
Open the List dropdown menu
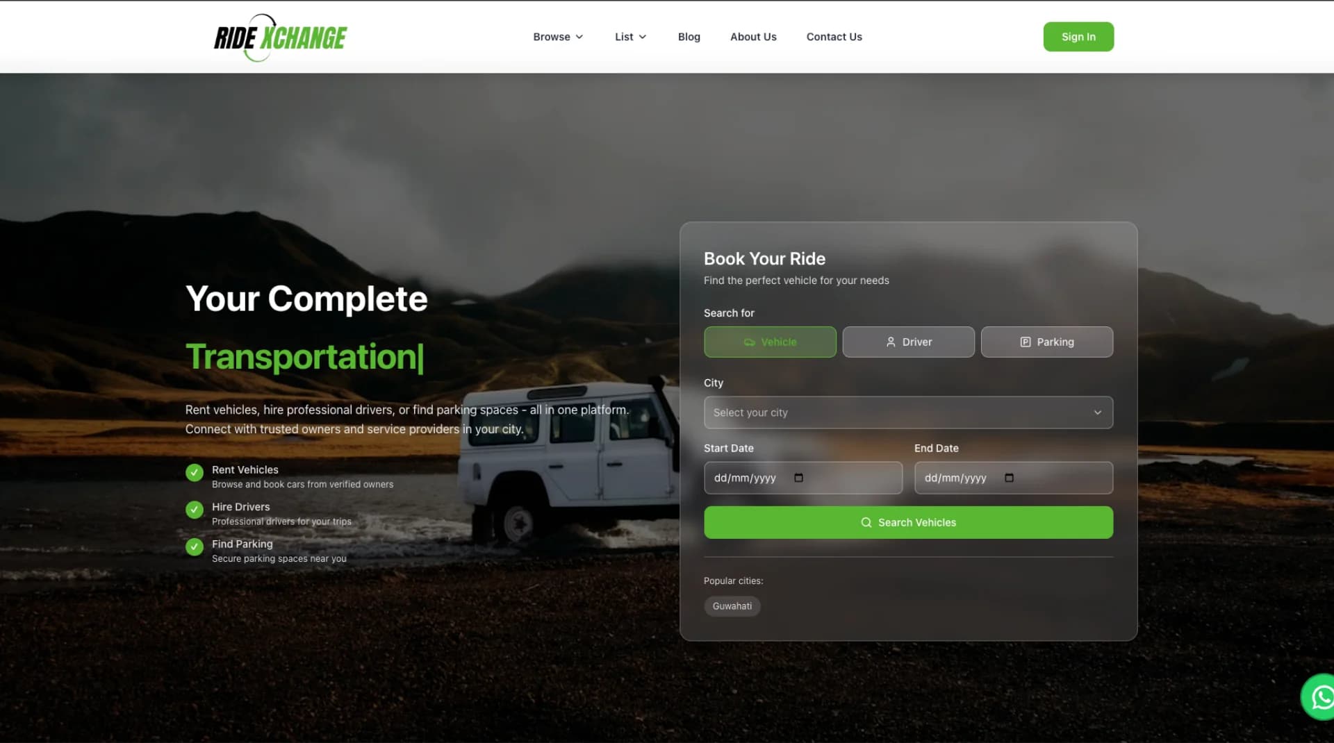point(630,37)
